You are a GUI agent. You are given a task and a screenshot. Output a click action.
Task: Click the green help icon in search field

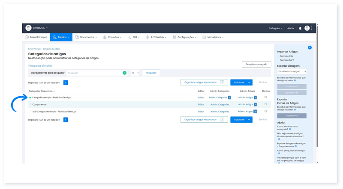(124, 73)
